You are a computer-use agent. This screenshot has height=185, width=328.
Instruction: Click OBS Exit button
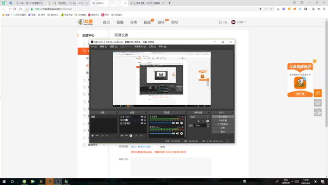tap(223, 132)
